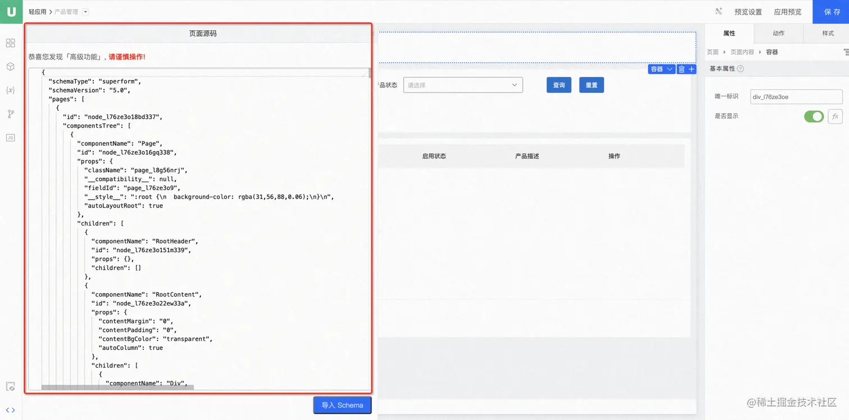Open the JS panel icon in sidebar
849x420 pixels.
[10, 137]
